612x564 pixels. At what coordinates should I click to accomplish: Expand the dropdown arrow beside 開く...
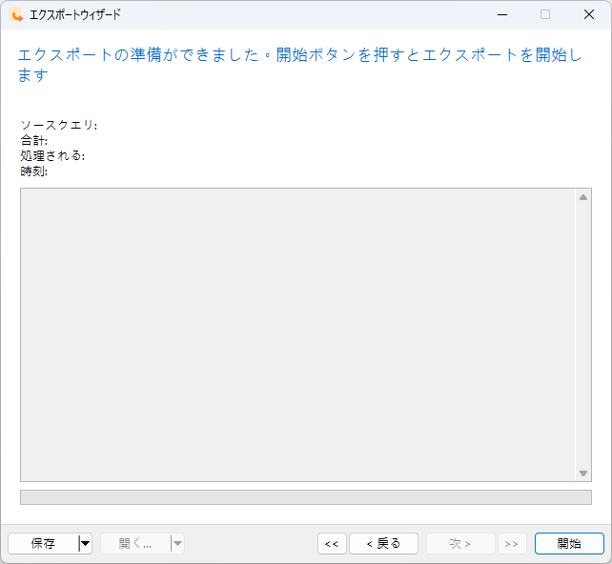177,543
